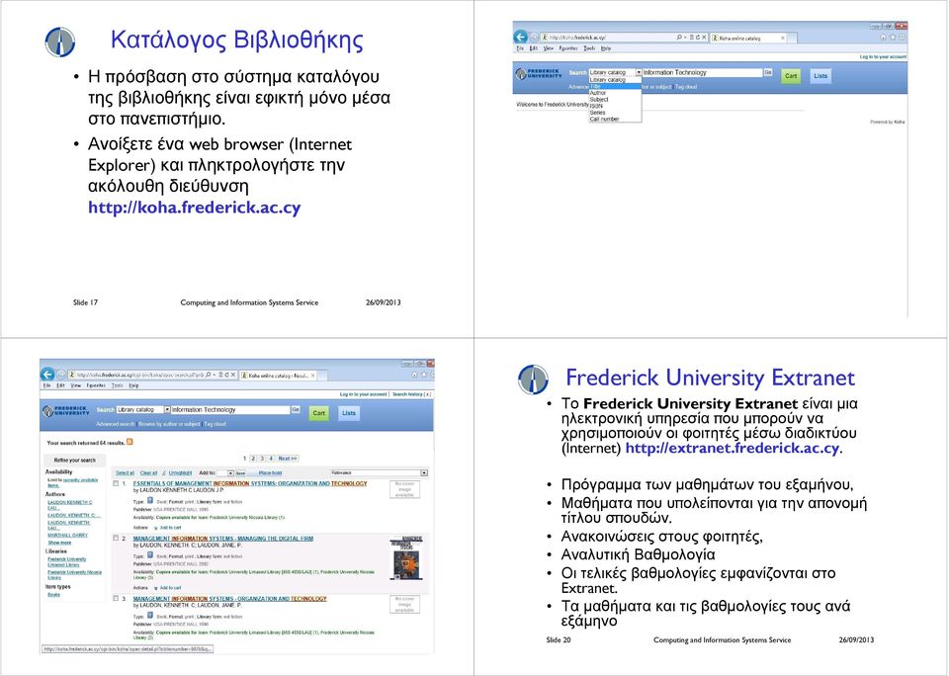Click green Cart button in top catalog screenshot
949x676 pixels.
click(x=791, y=76)
